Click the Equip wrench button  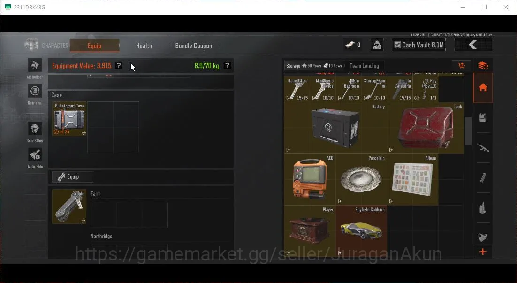click(x=73, y=176)
